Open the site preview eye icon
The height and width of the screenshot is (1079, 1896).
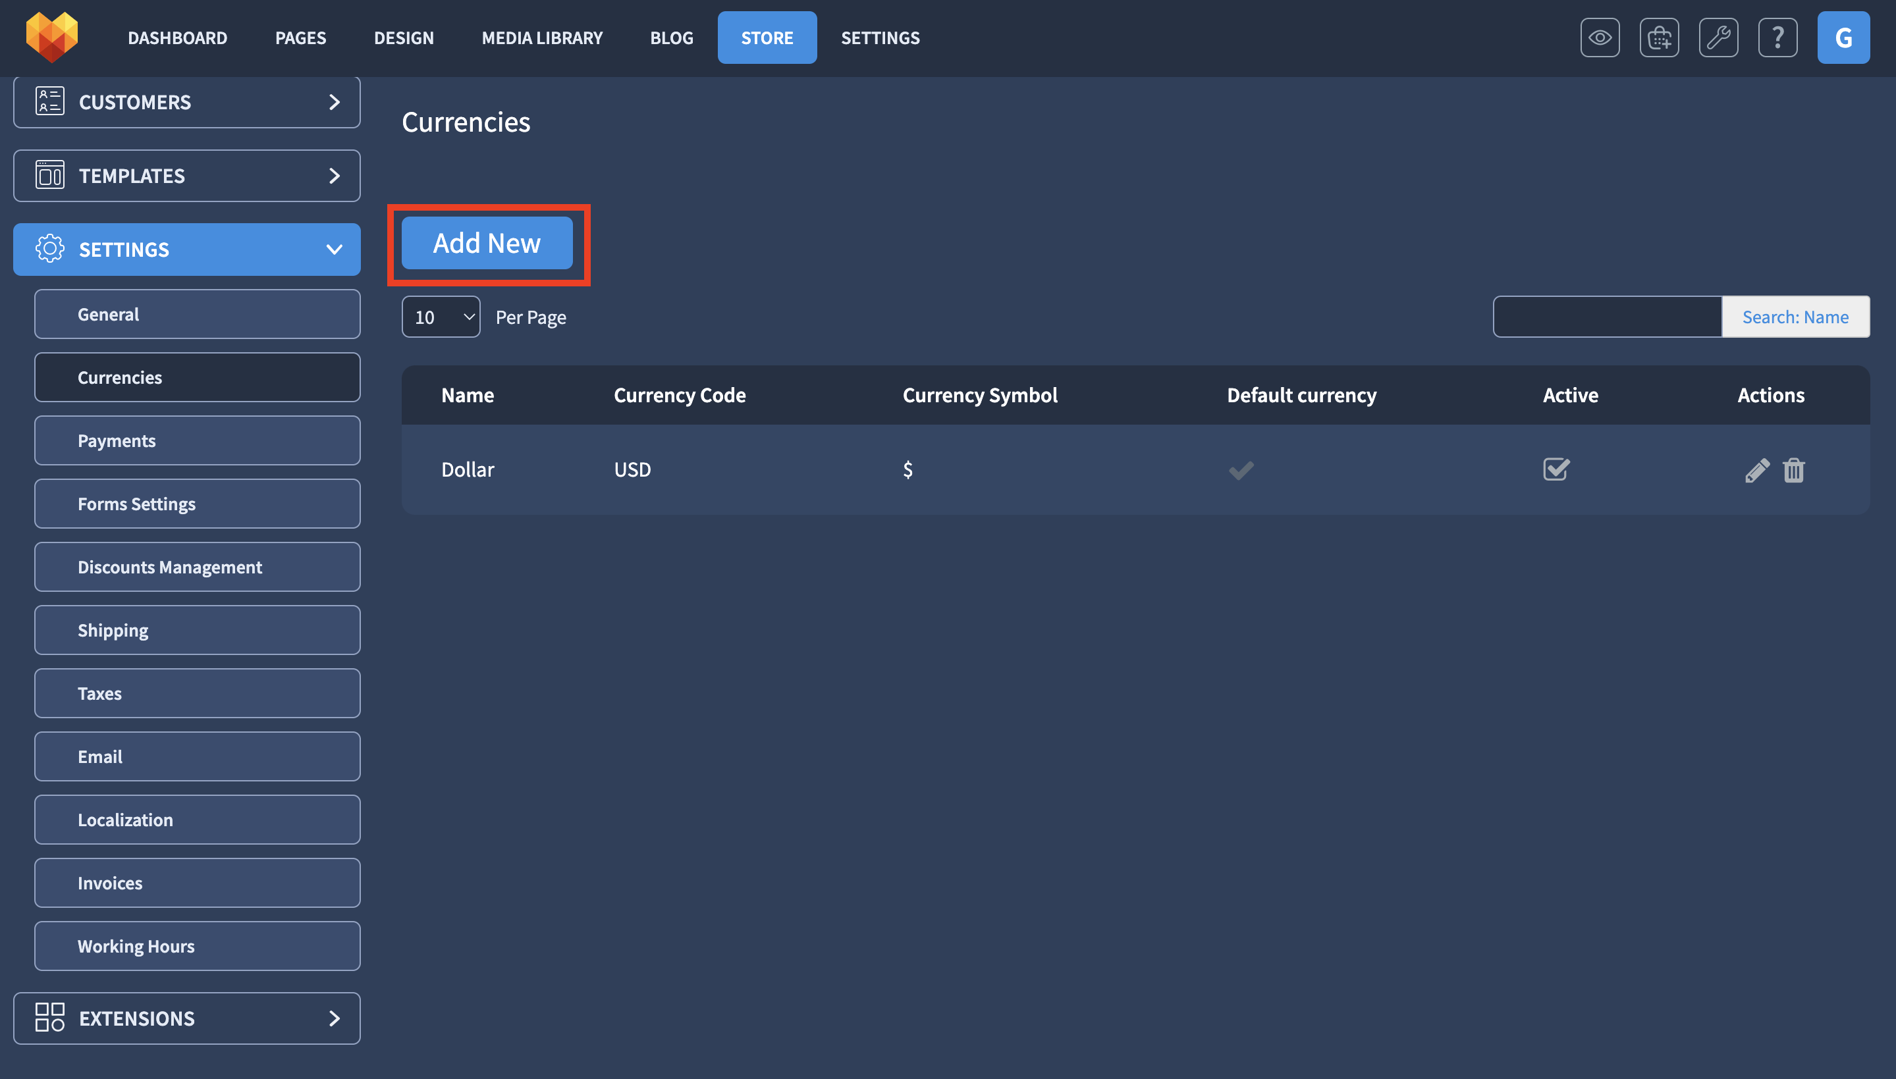tap(1600, 38)
